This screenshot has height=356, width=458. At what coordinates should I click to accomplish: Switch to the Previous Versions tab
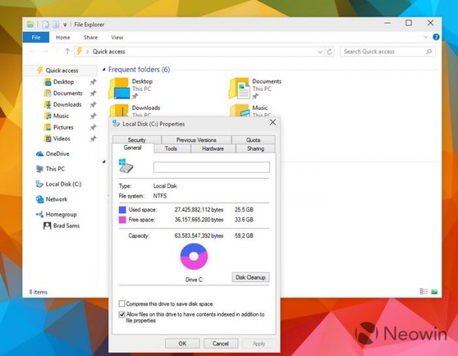pos(196,140)
